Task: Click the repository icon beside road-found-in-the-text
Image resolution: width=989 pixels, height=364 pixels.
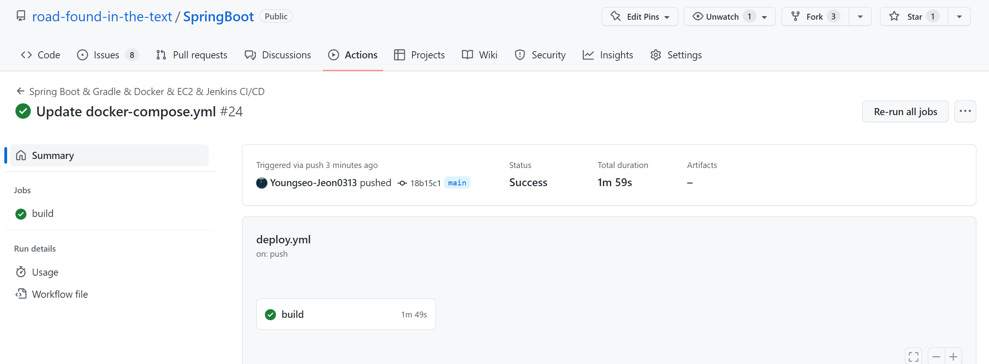Action: coord(21,16)
